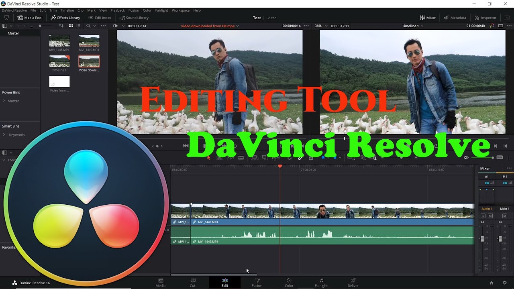Open the Edit Index panel
The image size is (514, 289).
100,18
